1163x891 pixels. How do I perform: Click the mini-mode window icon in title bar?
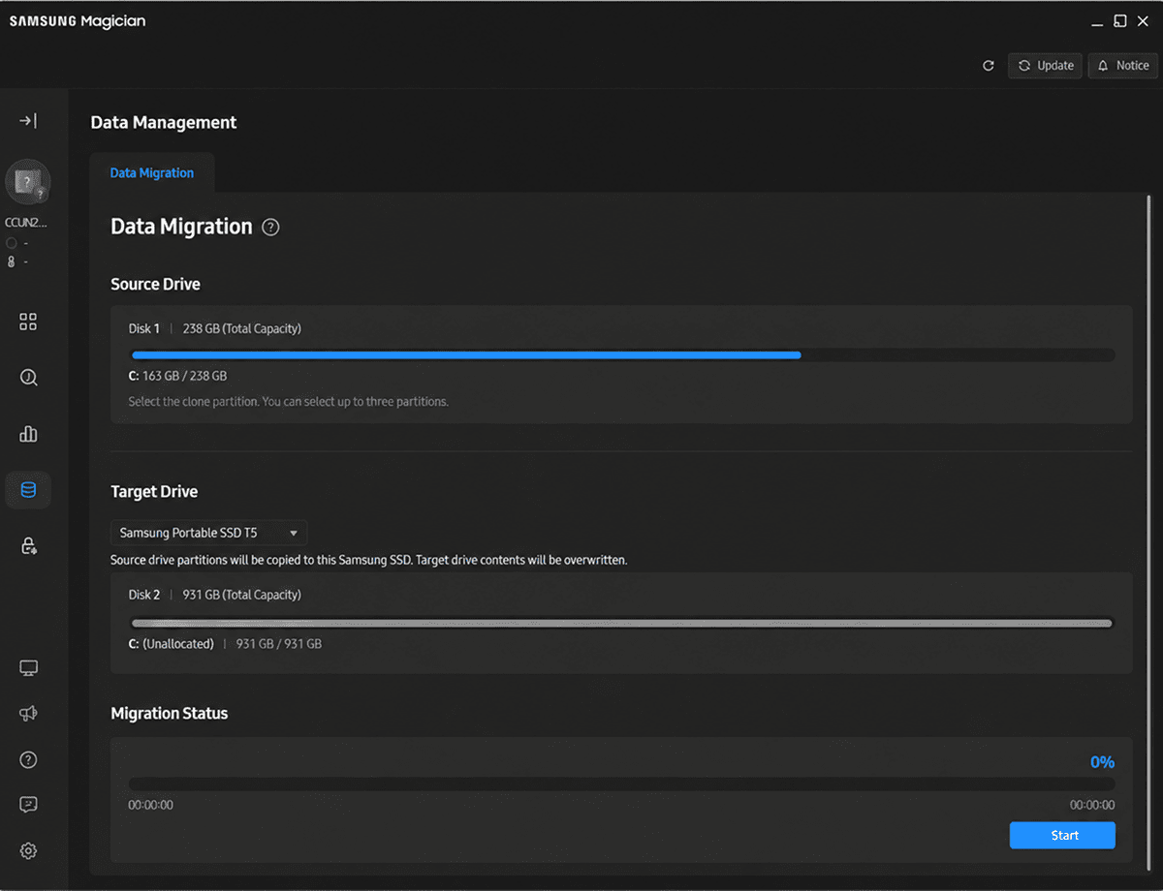tap(1119, 21)
